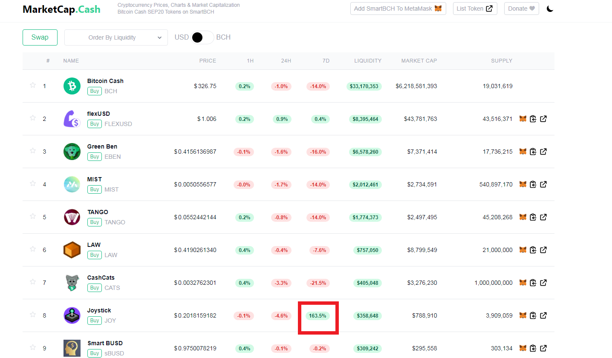Add LAW to MetaMask via fox icon
Screen dimensions: 612x358
[x=523, y=250]
